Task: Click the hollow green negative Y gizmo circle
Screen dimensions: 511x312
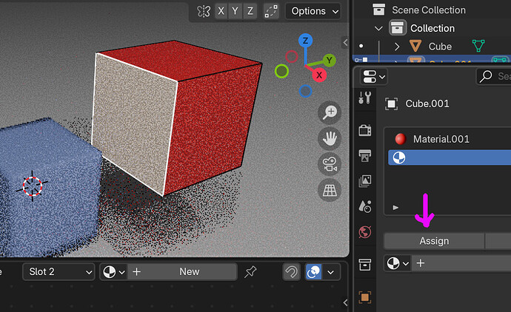Action: point(281,71)
